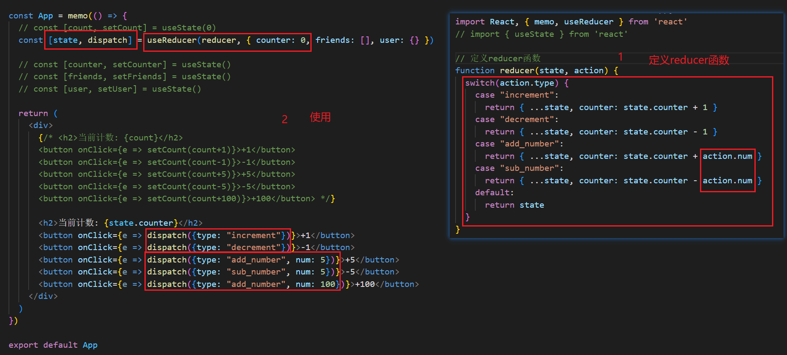Click the 'switch(action.type)' statement

[x=517, y=83]
